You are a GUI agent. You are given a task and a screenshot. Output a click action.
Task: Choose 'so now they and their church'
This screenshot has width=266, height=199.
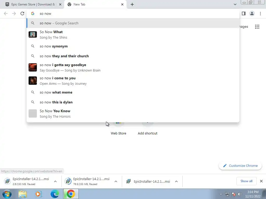133,56
